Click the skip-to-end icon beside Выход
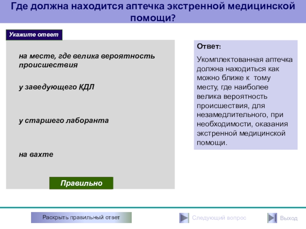Image resolution: width=306 pixels, height=229 pixels. pos(272,218)
